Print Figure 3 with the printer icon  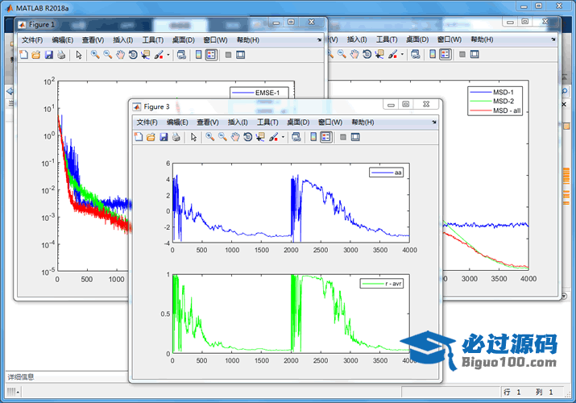(176, 137)
